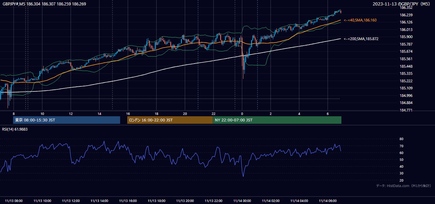
Task: Click the RSI(14) 61.9883 indicator label
Action: 15,129
